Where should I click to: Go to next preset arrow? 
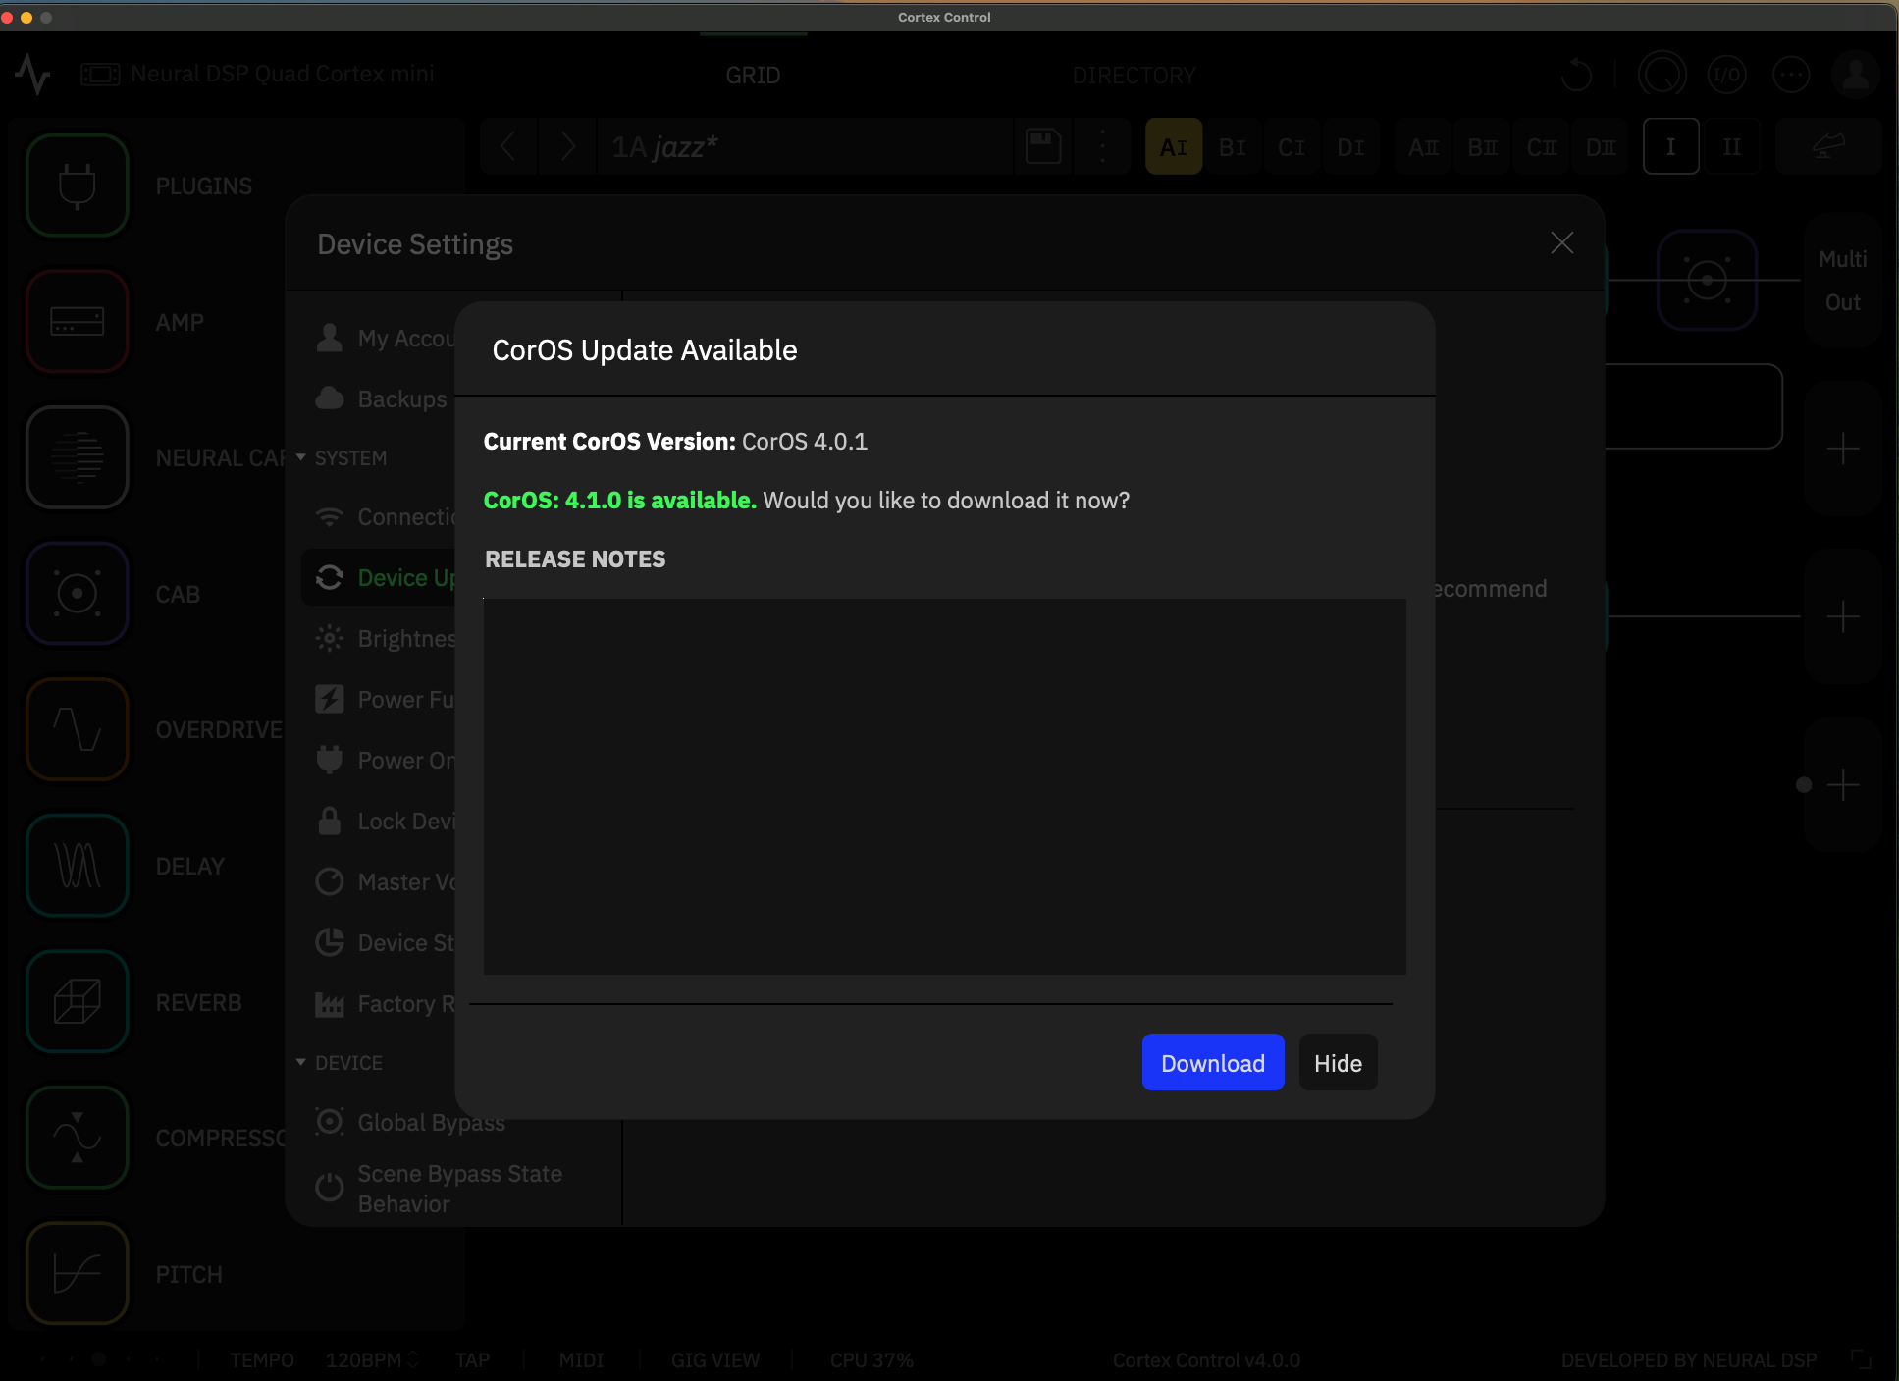tap(567, 147)
